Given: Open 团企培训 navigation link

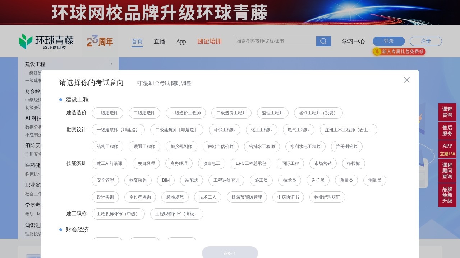Looking at the screenshot, I should coord(210,42).
